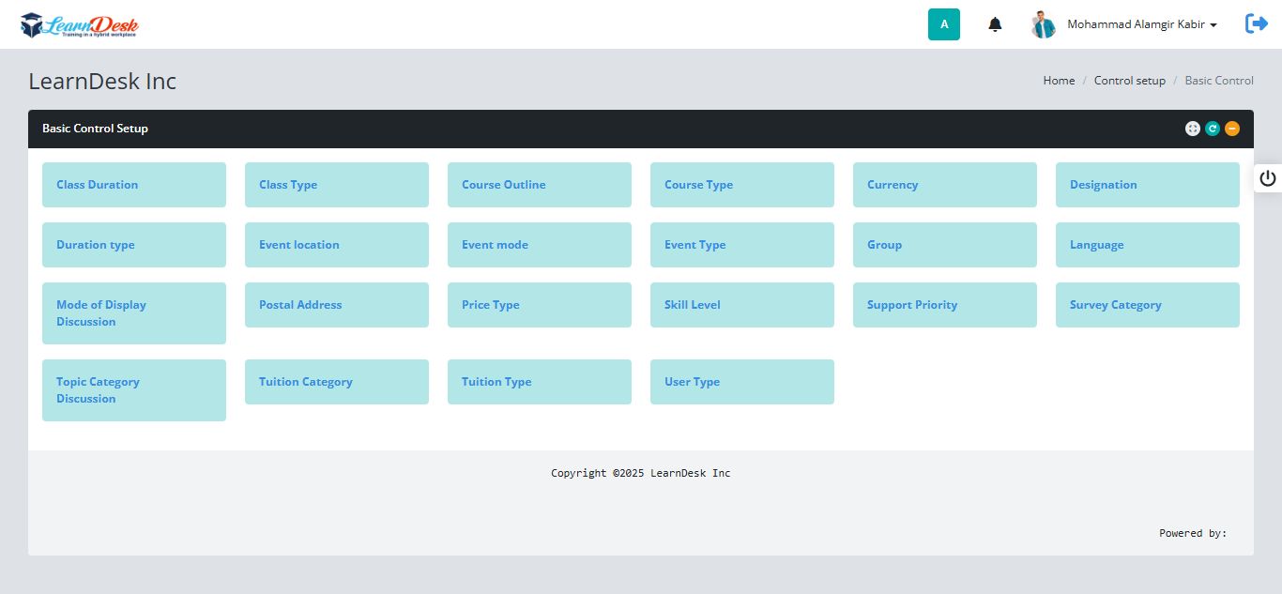Open Currency setup

coord(945,185)
